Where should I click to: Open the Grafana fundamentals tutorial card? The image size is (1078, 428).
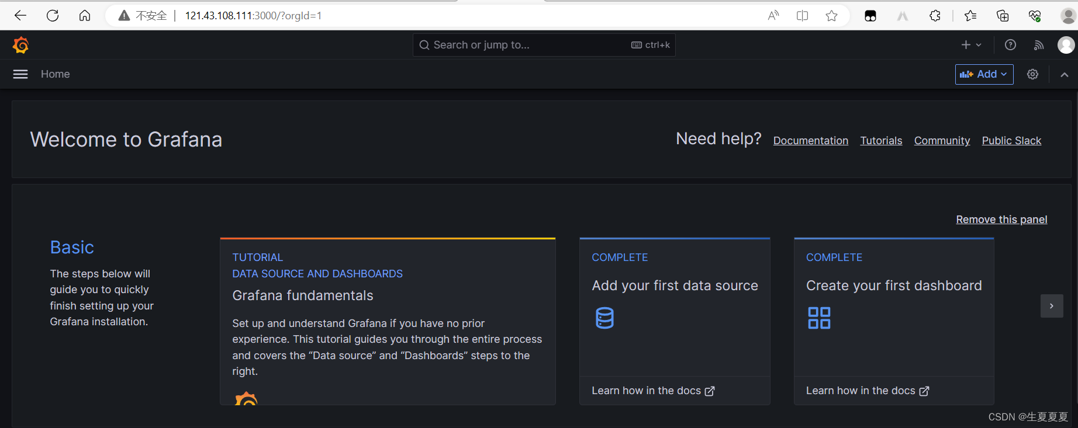coord(388,321)
